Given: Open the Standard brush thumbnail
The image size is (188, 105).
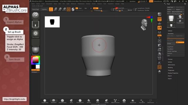Looking at the screenshot, I should pos(36,16).
